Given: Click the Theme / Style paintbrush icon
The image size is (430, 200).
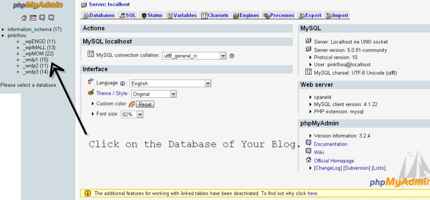Looking at the screenshot, I should [91, 93].
